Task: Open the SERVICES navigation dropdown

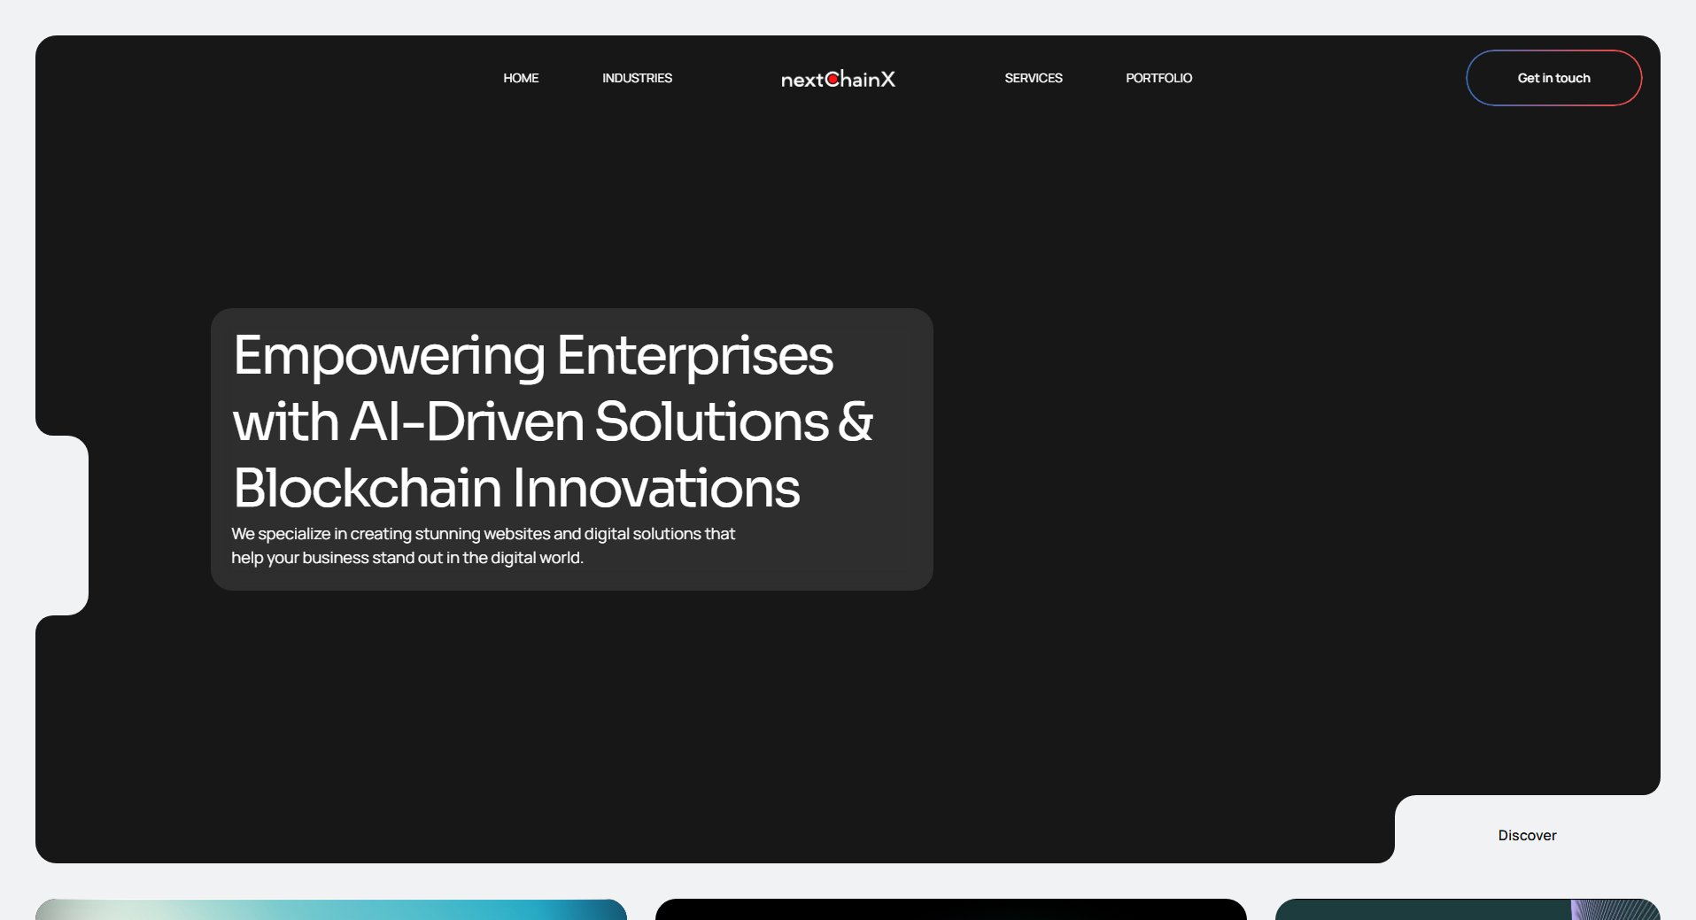Action: click(1033, 78)
